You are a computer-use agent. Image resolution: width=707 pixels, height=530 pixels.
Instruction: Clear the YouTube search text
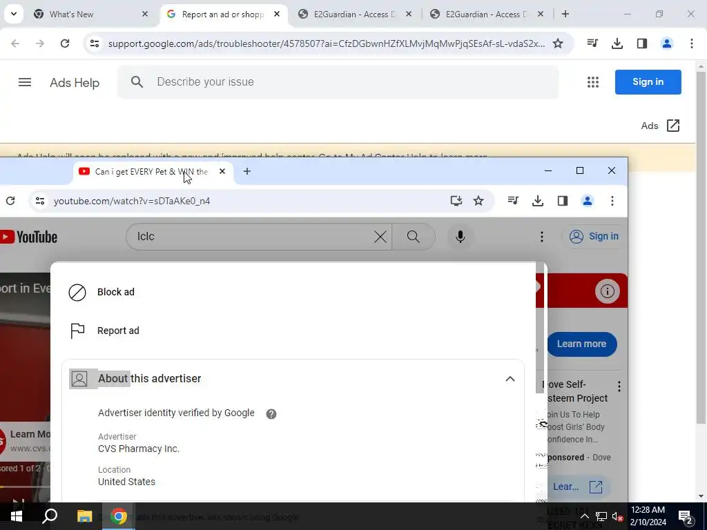click(x=380, y=237)
